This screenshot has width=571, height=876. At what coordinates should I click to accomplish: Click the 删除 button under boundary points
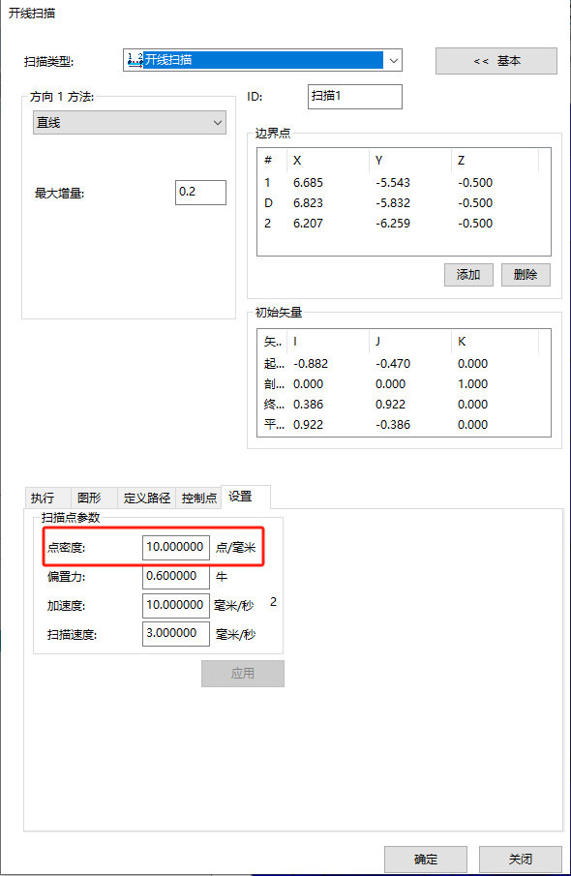tap(526, 275)
